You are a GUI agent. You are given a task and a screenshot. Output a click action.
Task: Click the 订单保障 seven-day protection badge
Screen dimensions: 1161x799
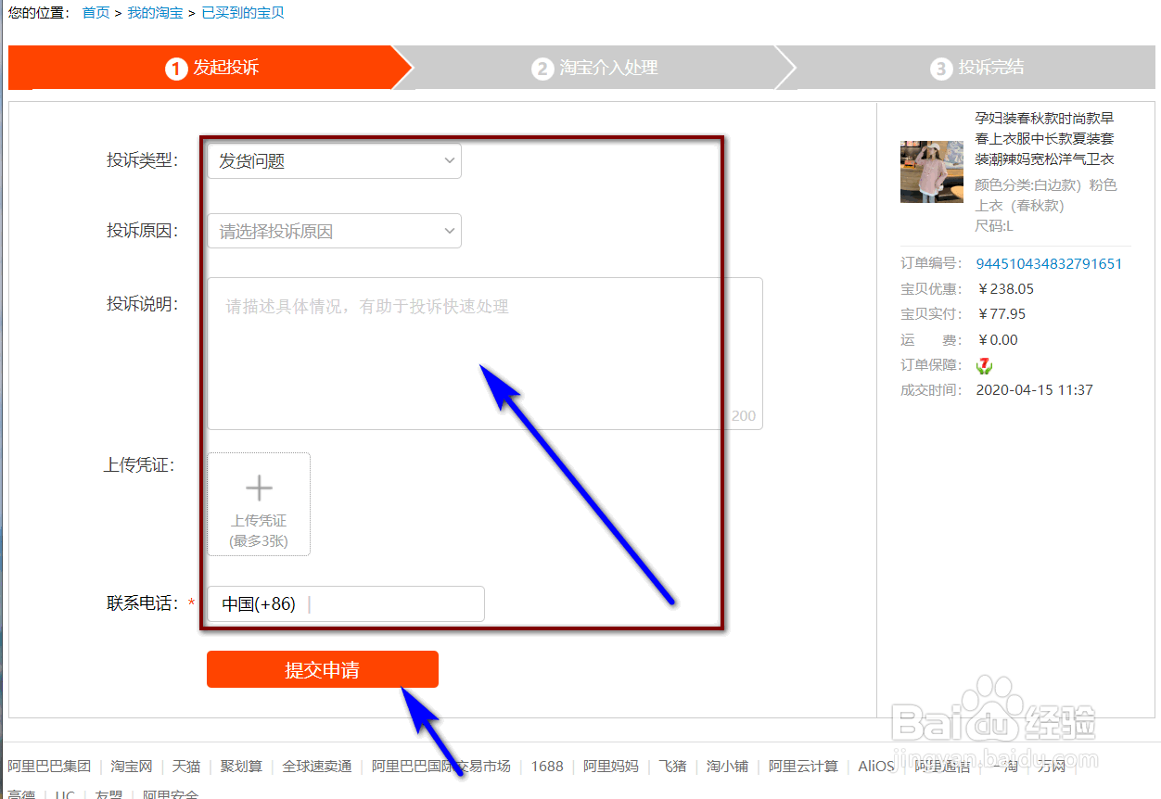(x=984, y=365)
